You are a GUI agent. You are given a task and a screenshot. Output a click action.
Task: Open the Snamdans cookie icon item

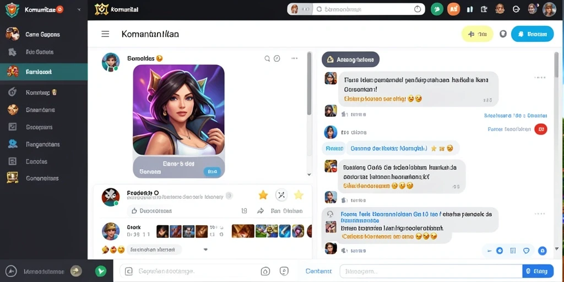pyautogui.click(x=44, y=110)
